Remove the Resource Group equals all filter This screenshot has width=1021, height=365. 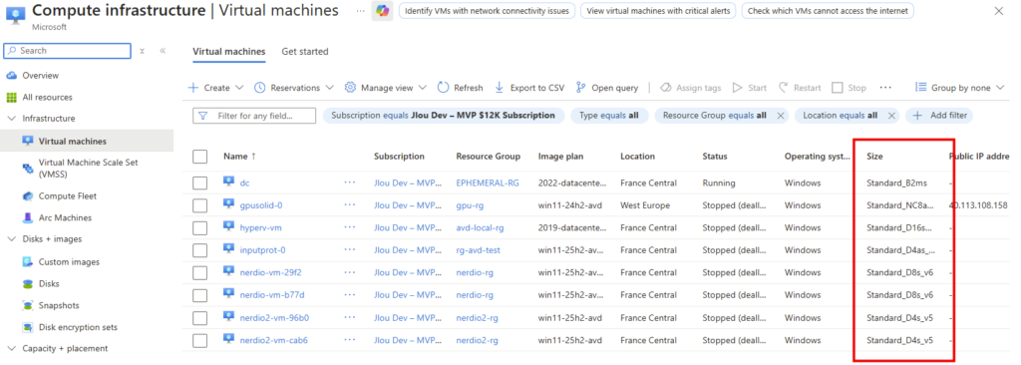point(780,116)
